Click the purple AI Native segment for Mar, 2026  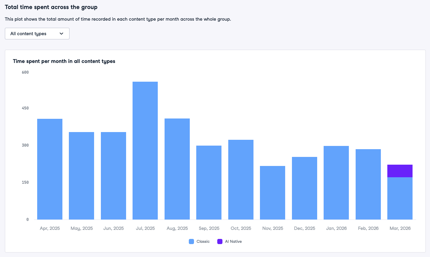point(400,171)
